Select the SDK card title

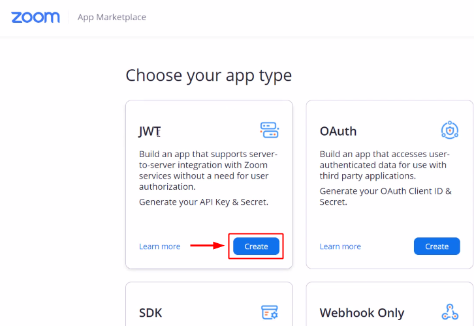point(151,313)
